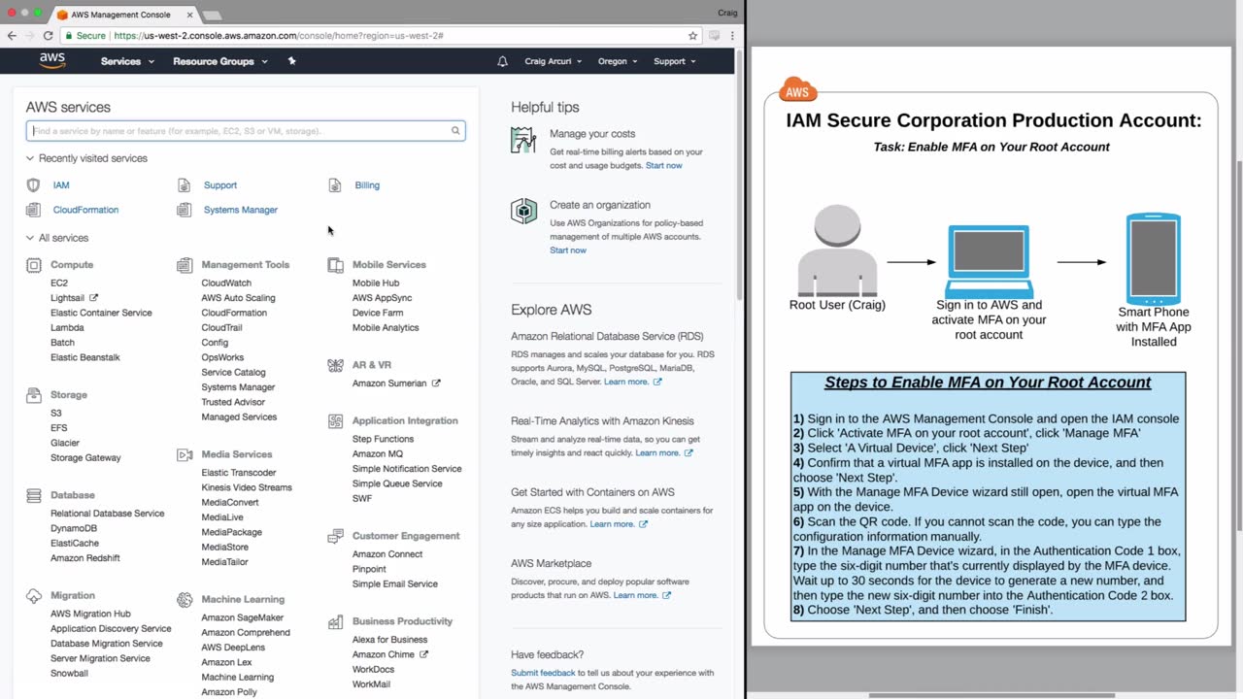Click the Machine Learning category icon
1243x699 pixels.
185,600
